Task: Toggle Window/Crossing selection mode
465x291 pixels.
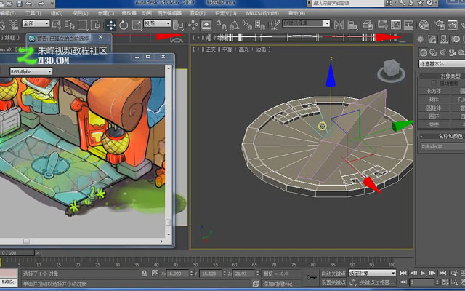Action: click(95, 25)
